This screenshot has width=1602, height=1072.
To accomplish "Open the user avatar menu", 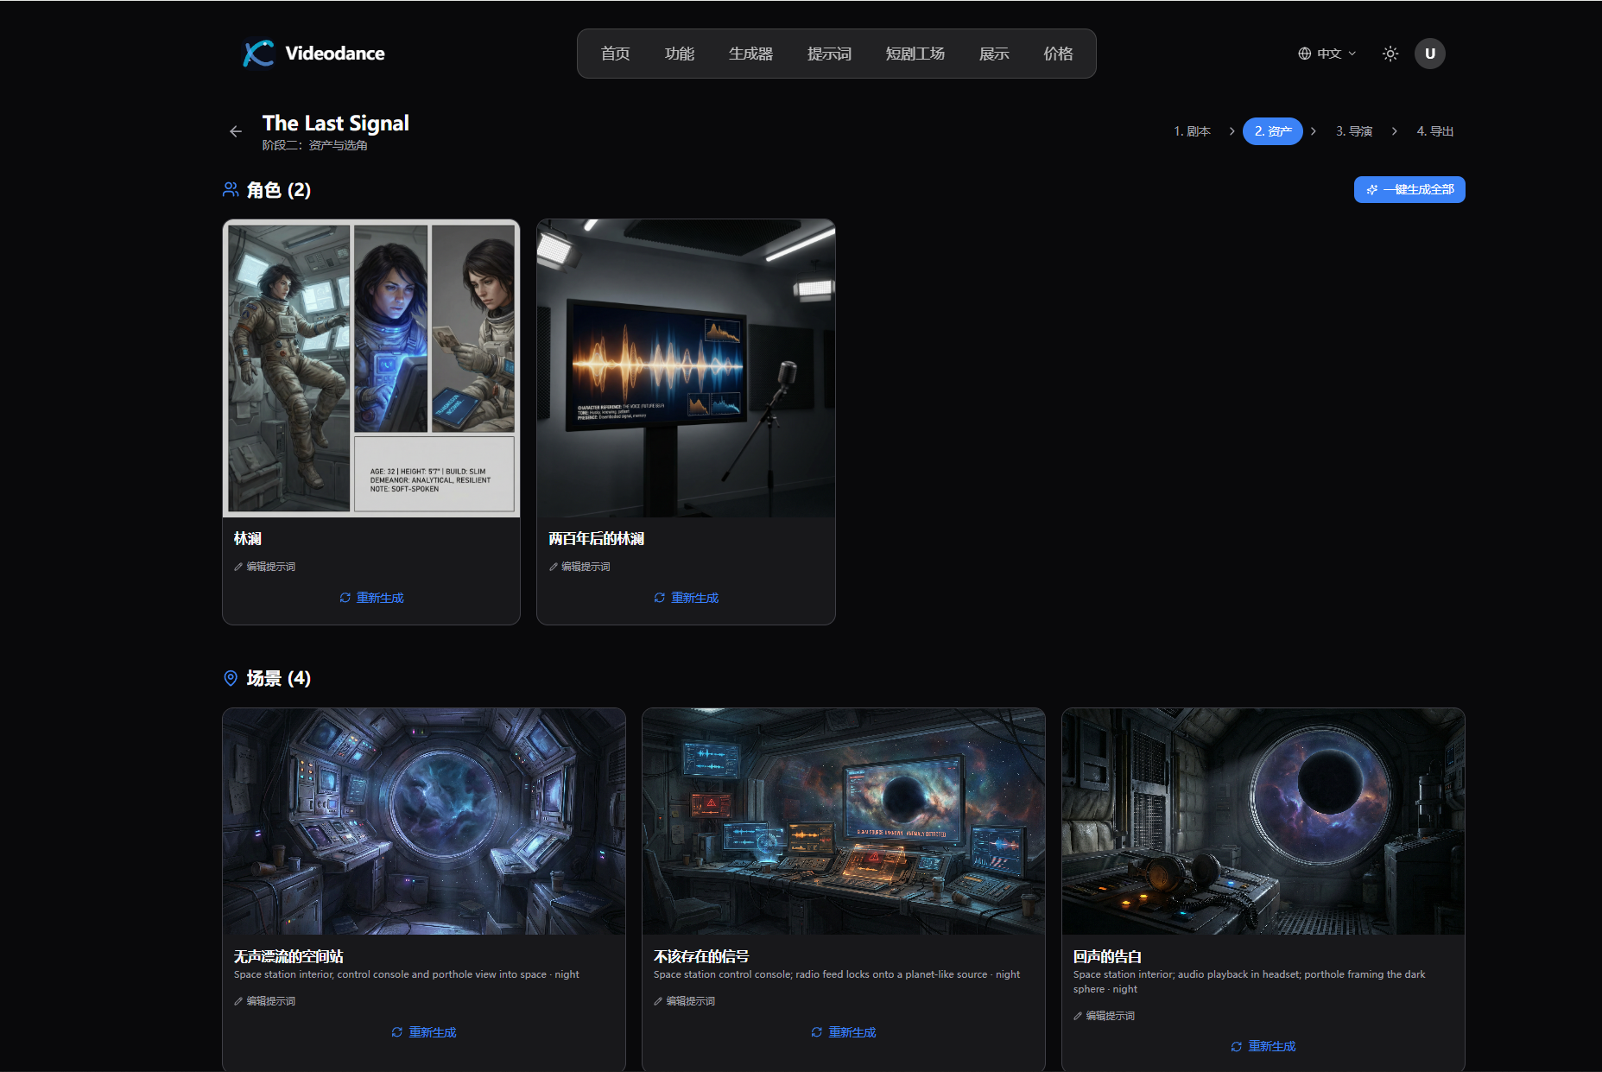I will coord(1430,53).
